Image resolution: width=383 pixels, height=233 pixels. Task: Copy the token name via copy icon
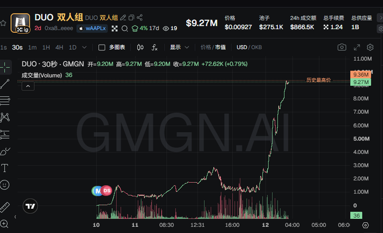pos(131,17)
